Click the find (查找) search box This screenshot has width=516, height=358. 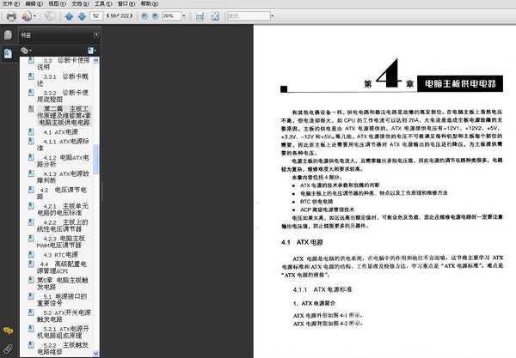(249, 15)
